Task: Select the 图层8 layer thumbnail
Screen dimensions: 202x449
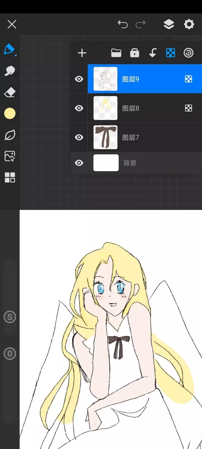Action: click(105, 108)
